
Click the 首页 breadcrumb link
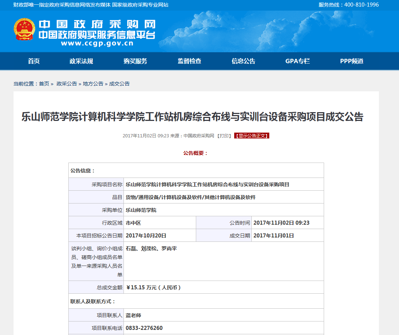(x=44, y=84)
